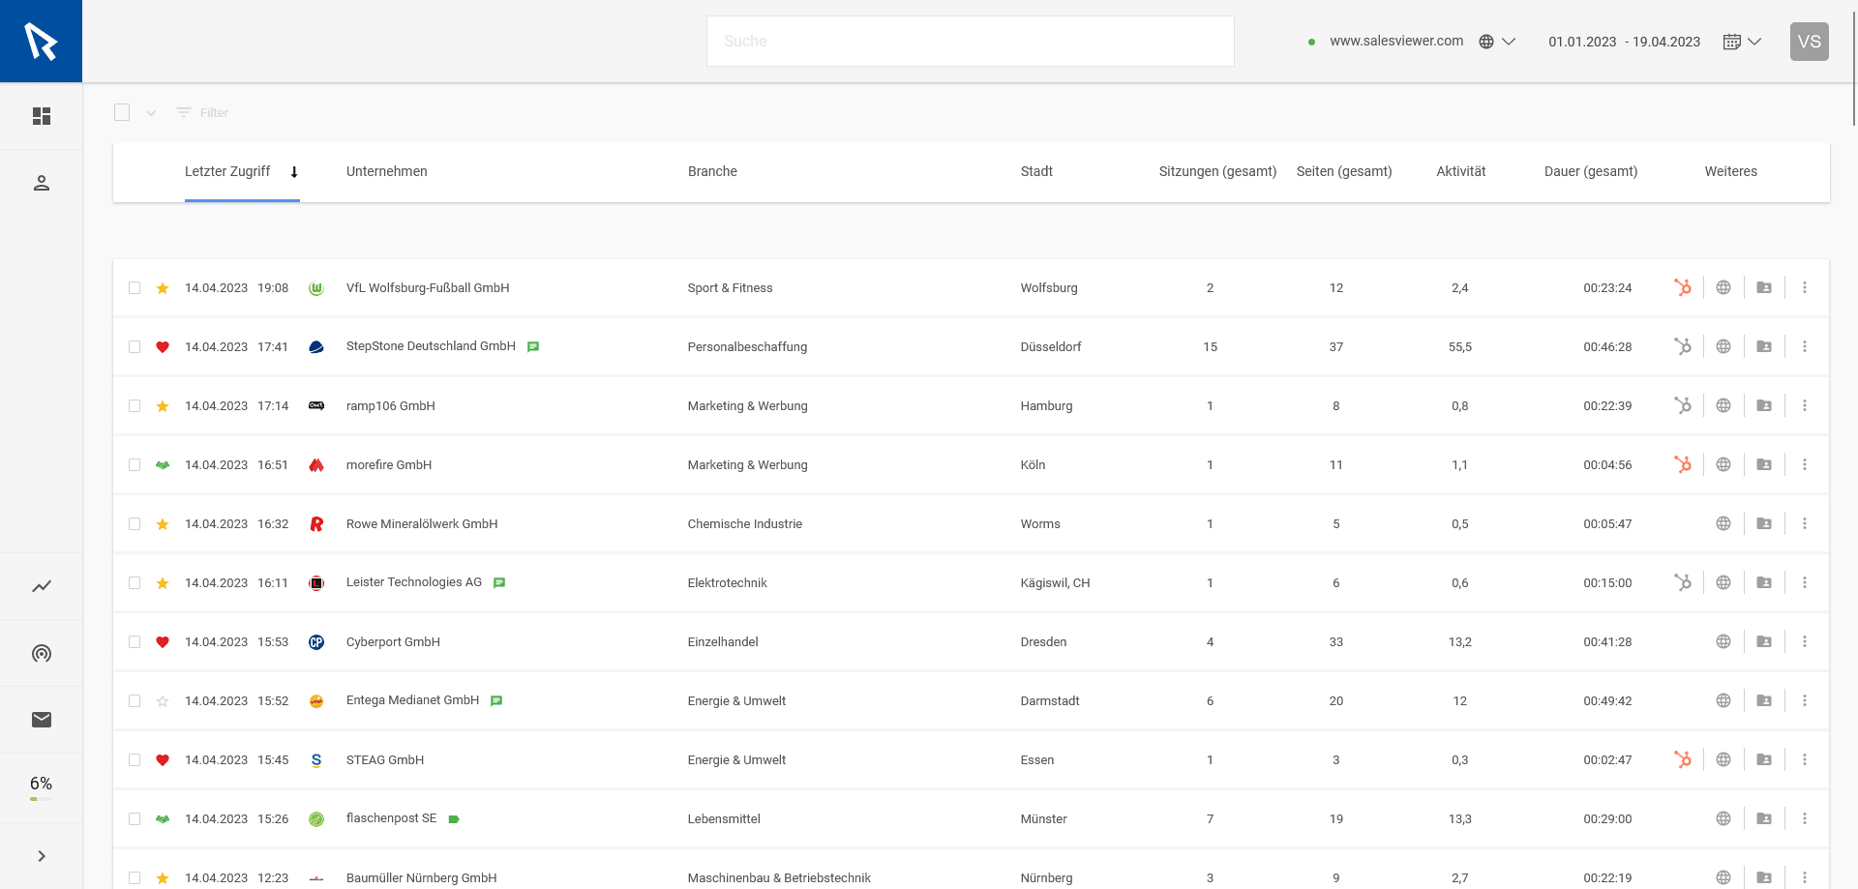
Task: Open the mail envelope icon in sidebar
Action: (x=41, y=720)
